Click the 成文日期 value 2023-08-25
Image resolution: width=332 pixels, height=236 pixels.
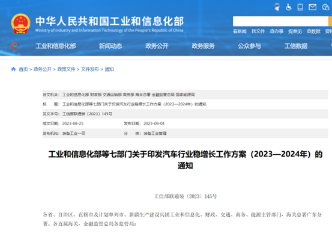(73, 123)
